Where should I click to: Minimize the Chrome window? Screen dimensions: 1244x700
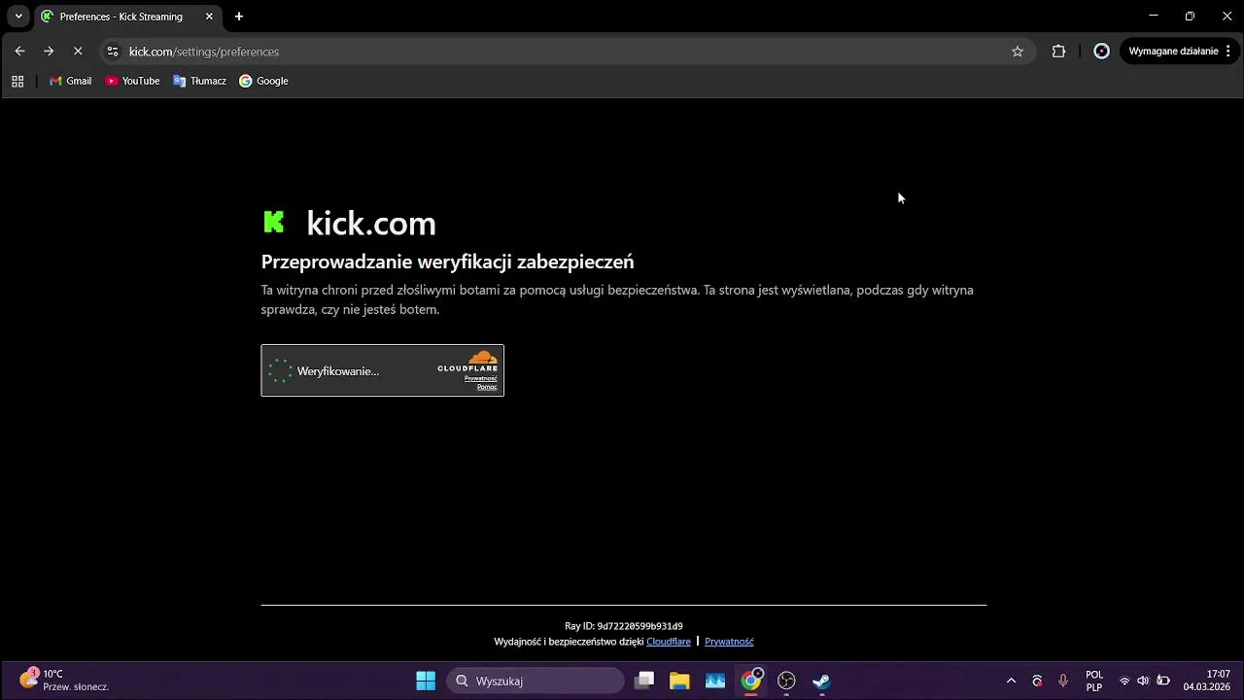[1154, 17]
